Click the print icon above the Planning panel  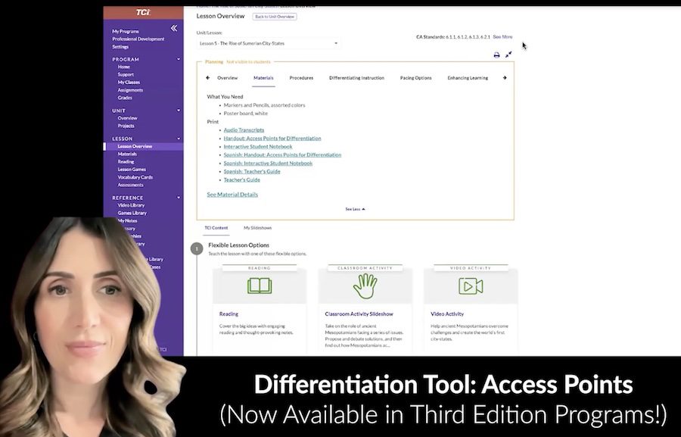pyautogui.click(x=496, y=55)
